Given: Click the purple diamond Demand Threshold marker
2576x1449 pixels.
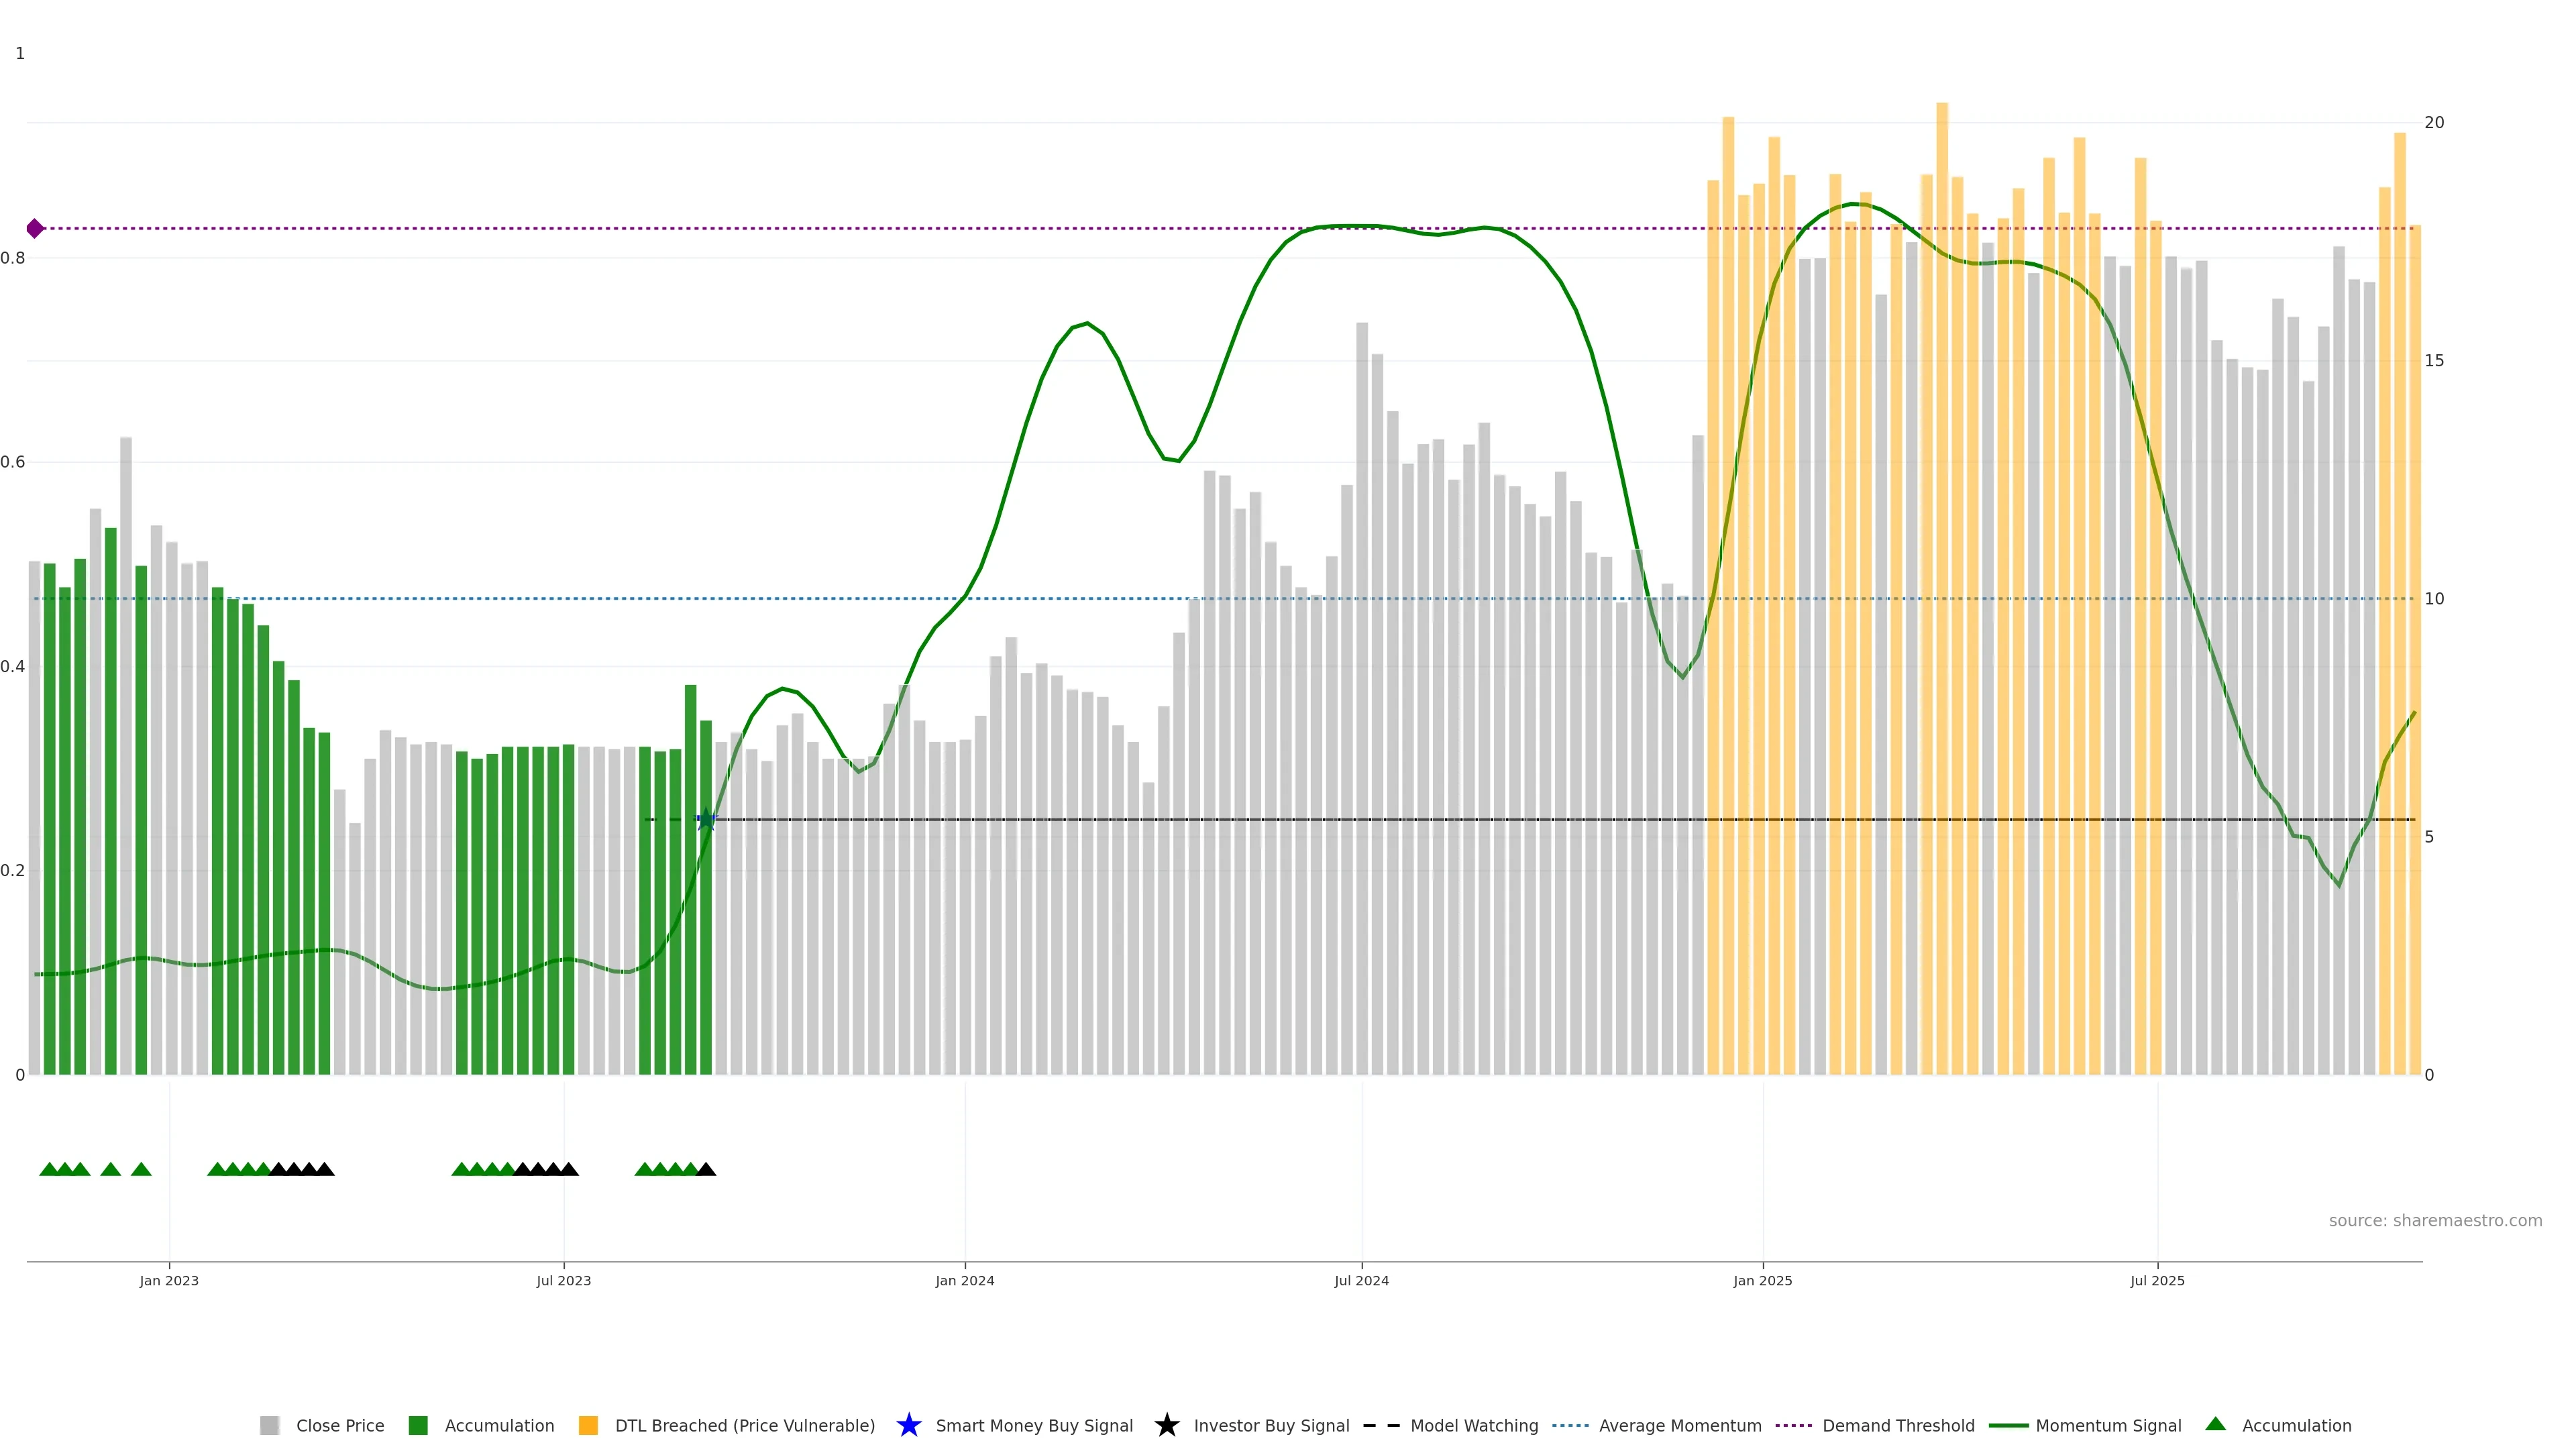Looking at the screenshot, I should click(35, 229).
